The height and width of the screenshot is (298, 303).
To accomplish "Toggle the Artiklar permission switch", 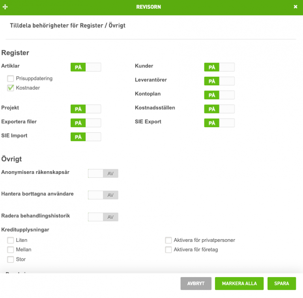I will (x=86, y=67).
